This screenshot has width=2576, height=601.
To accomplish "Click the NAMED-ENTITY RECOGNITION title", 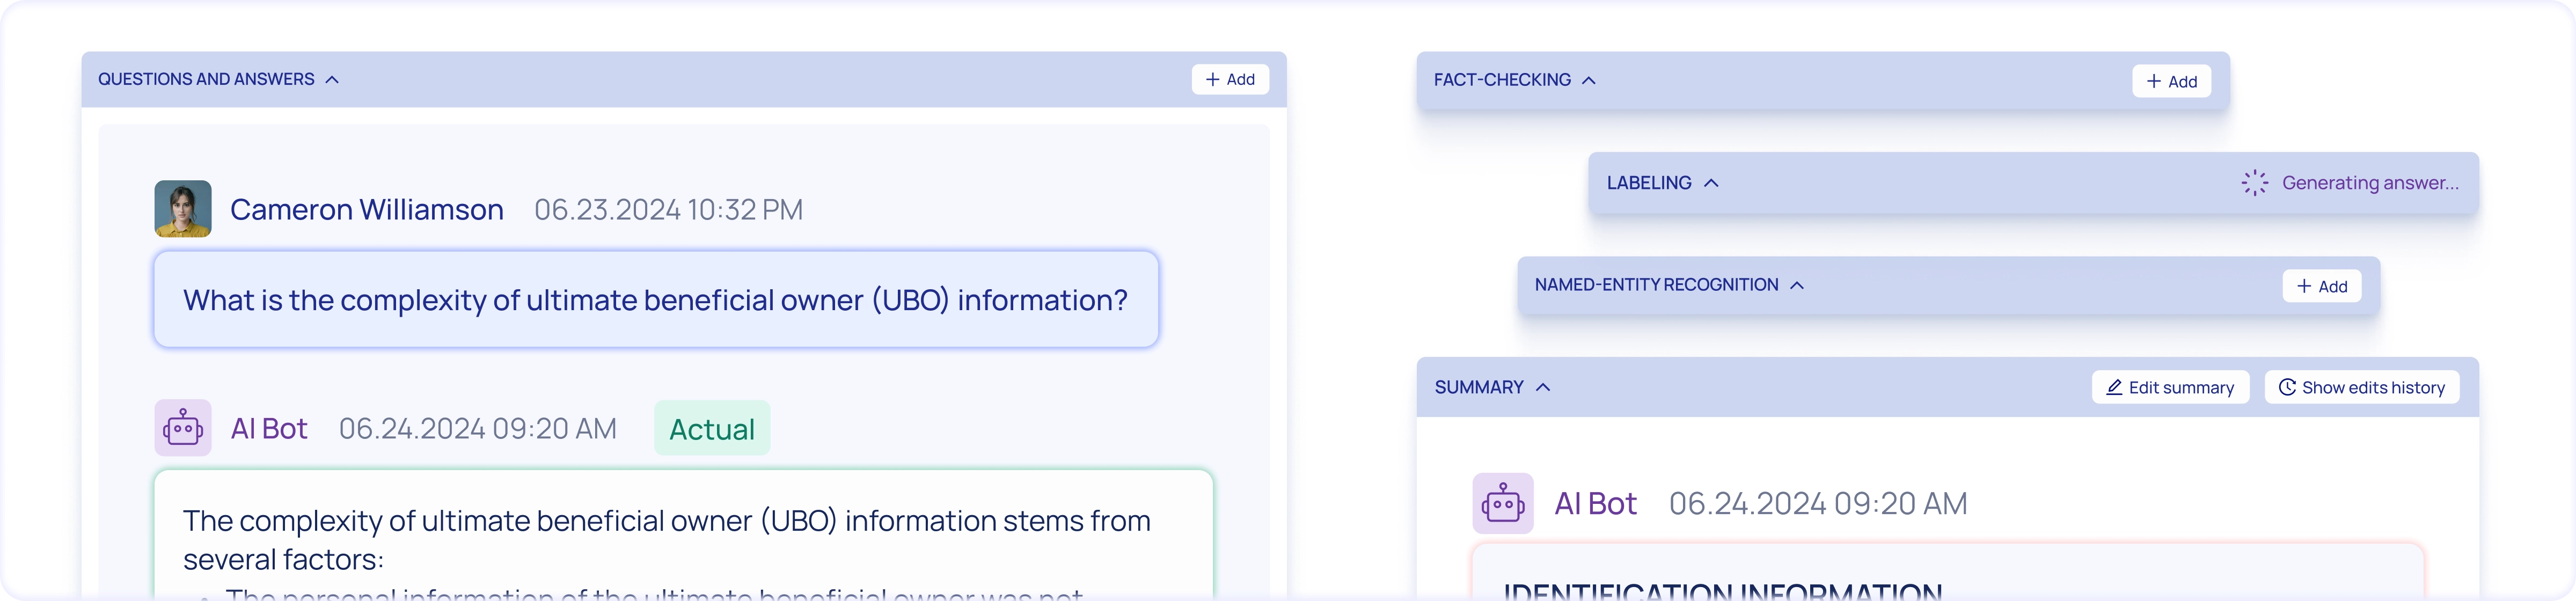I will point(1656,285).
